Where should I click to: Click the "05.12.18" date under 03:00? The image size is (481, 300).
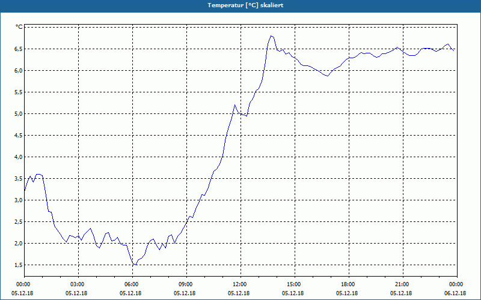tap(76, 293)
